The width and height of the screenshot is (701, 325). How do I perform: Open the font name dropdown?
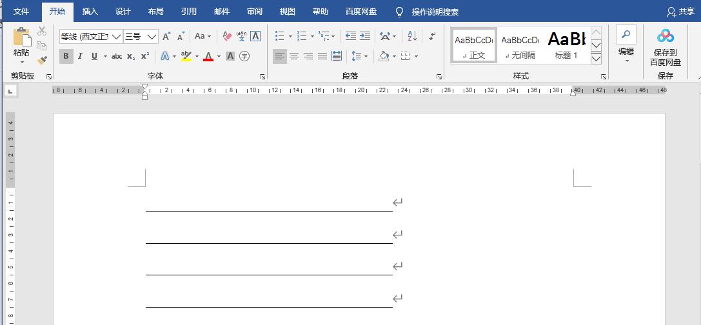116,37
